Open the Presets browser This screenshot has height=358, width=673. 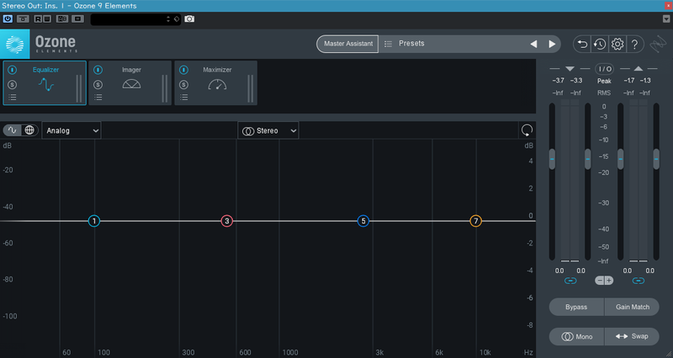tap(411, 44)
